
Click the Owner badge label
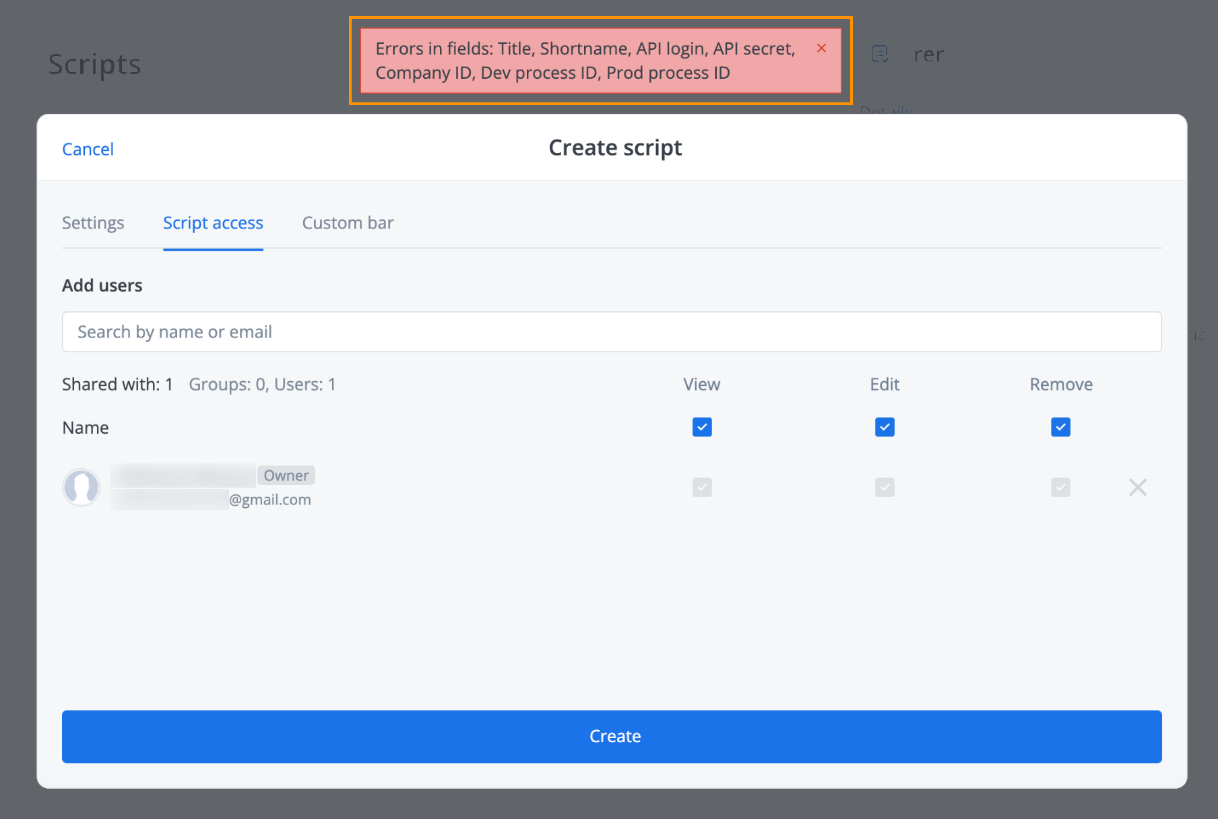pos(286,476)
